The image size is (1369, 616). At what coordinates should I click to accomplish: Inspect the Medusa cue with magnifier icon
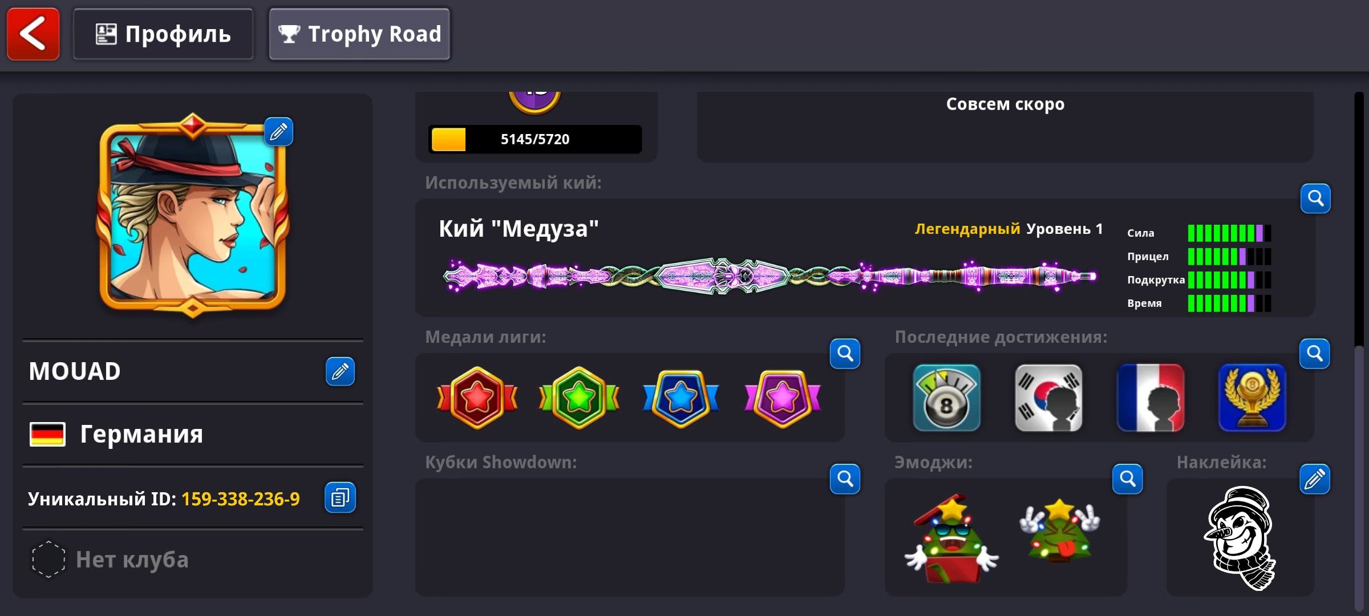(1315, 198)
